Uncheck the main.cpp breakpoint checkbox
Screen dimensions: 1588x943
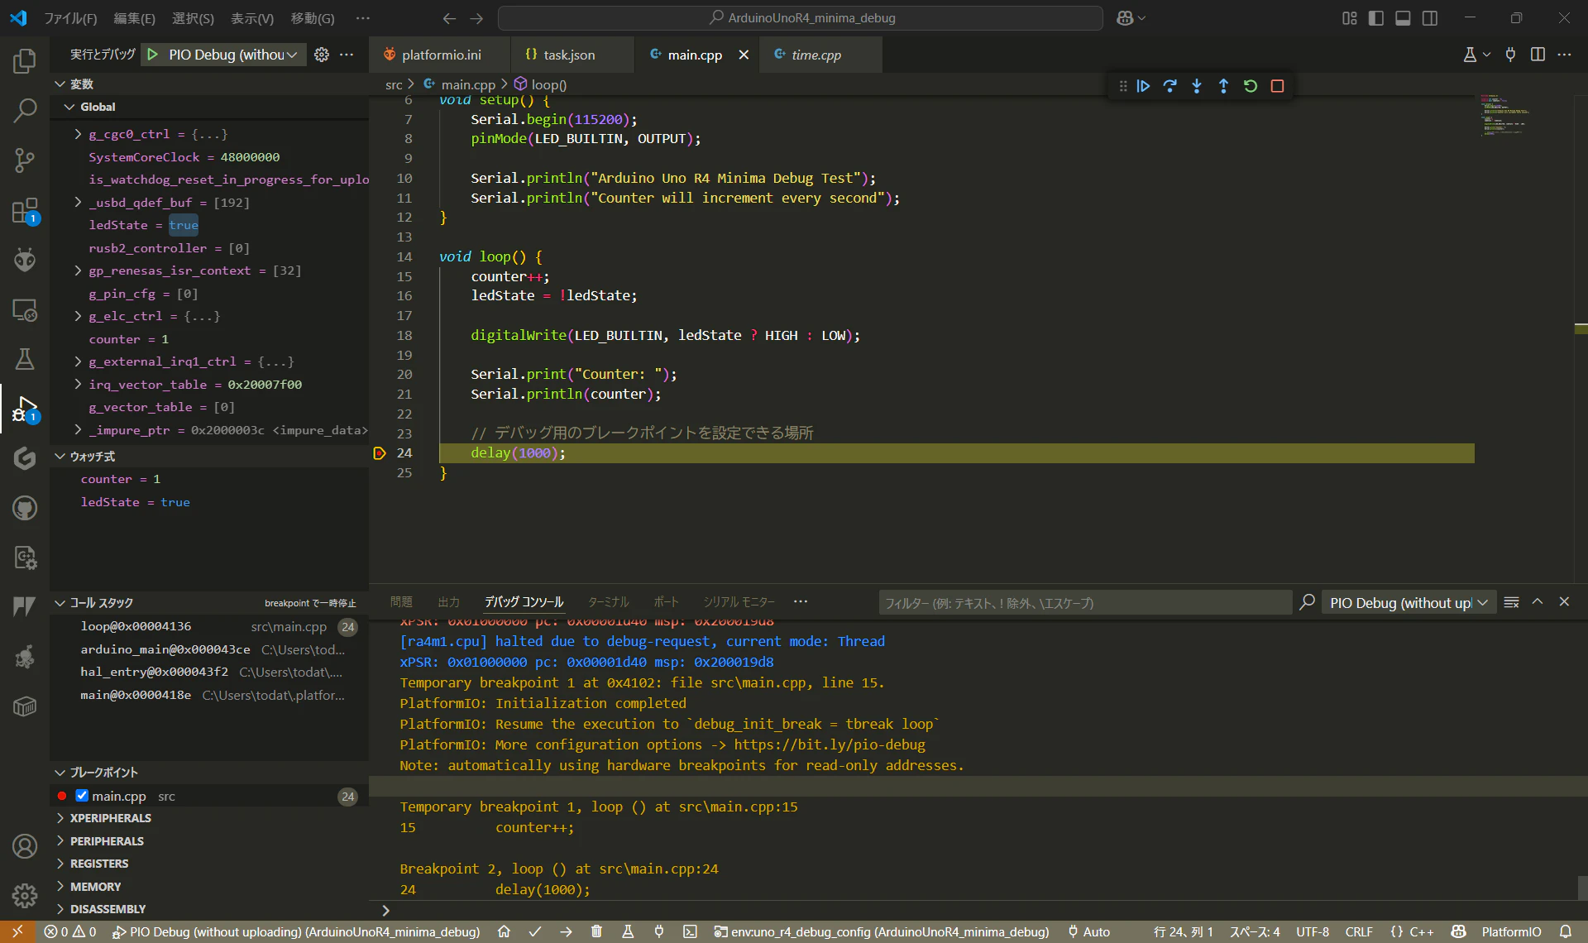pyautogui.click(x=82, y=796)
